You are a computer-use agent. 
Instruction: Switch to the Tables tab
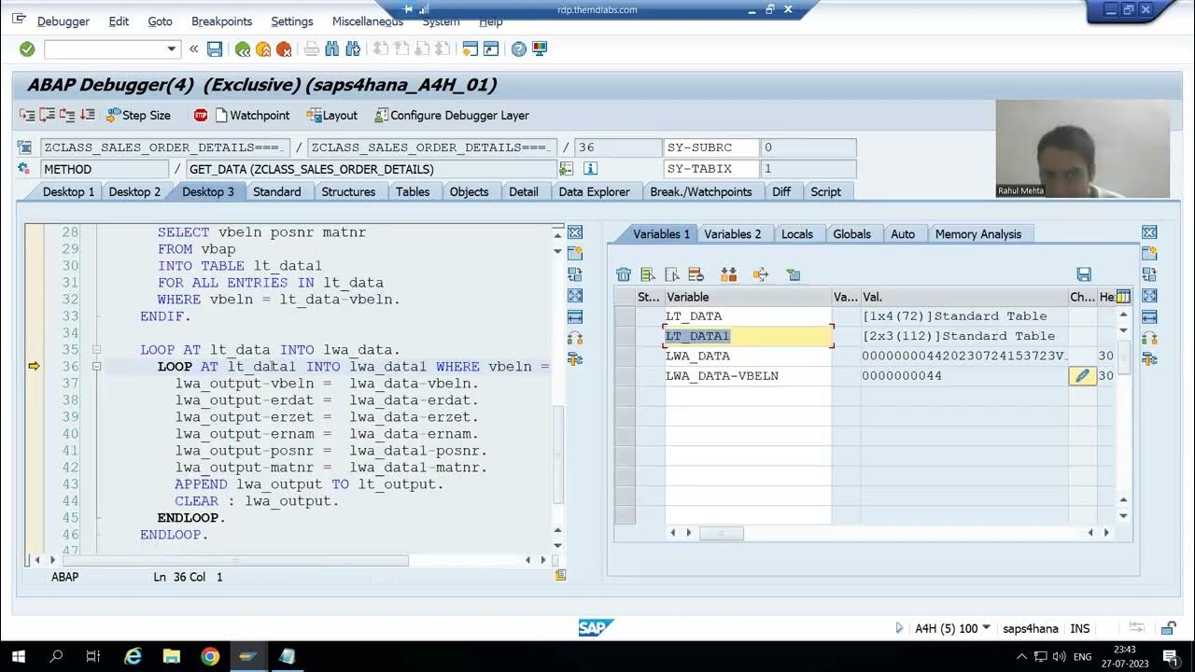tap(412, 191)
